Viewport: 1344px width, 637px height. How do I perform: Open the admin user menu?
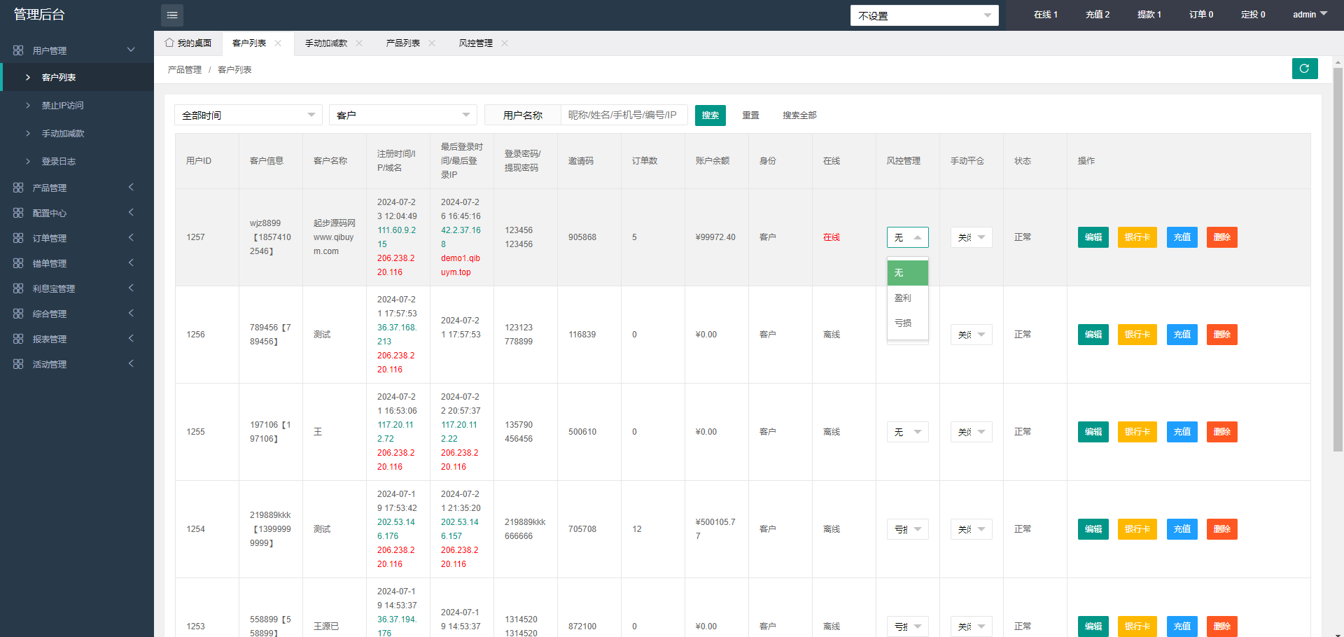pos(1309,15)
